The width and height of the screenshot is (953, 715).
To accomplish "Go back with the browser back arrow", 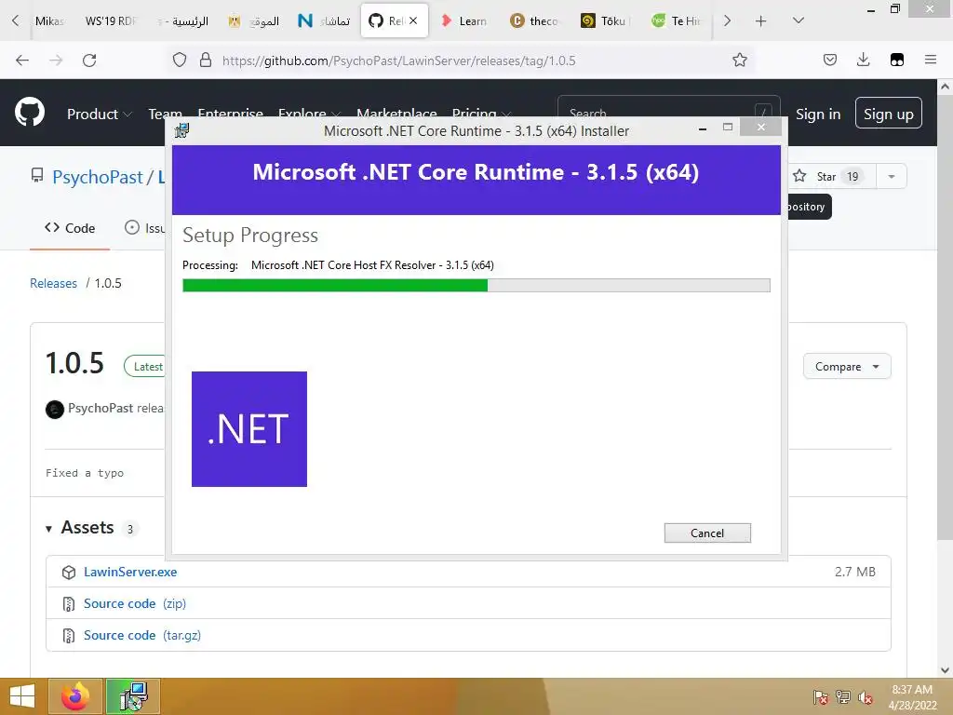I will (22, 61).
